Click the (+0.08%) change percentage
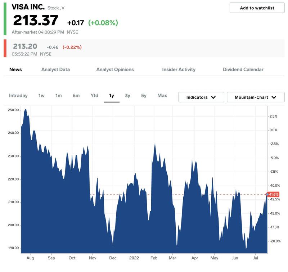 pos(103,23)
